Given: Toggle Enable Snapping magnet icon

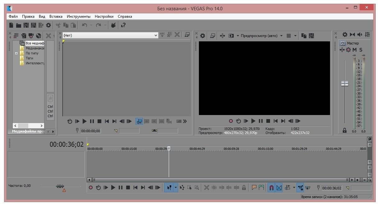Looking at the screenshot, I should coord(271,187).
